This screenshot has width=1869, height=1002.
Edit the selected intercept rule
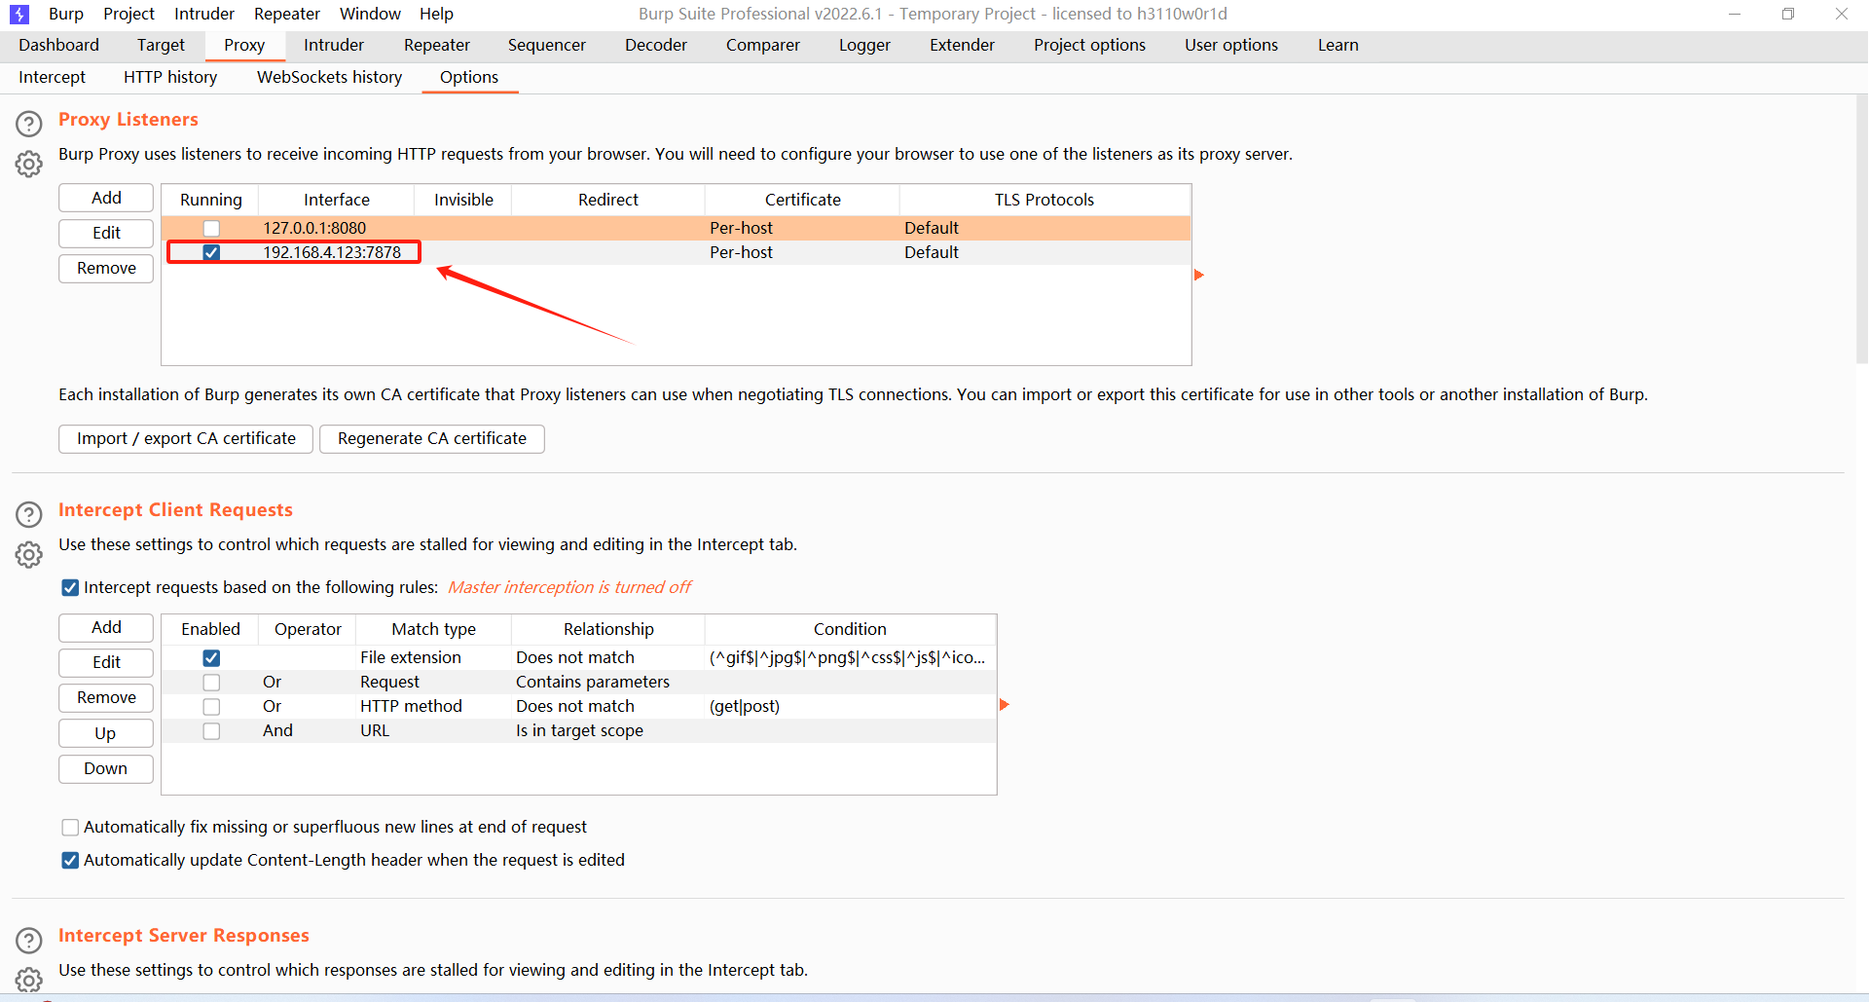point(106,662)
